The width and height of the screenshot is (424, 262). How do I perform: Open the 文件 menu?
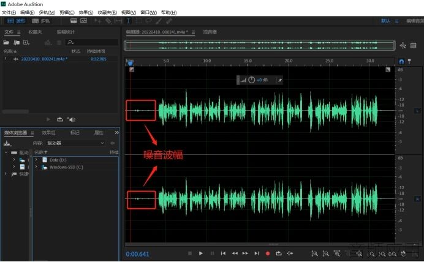tap(9, 12)
